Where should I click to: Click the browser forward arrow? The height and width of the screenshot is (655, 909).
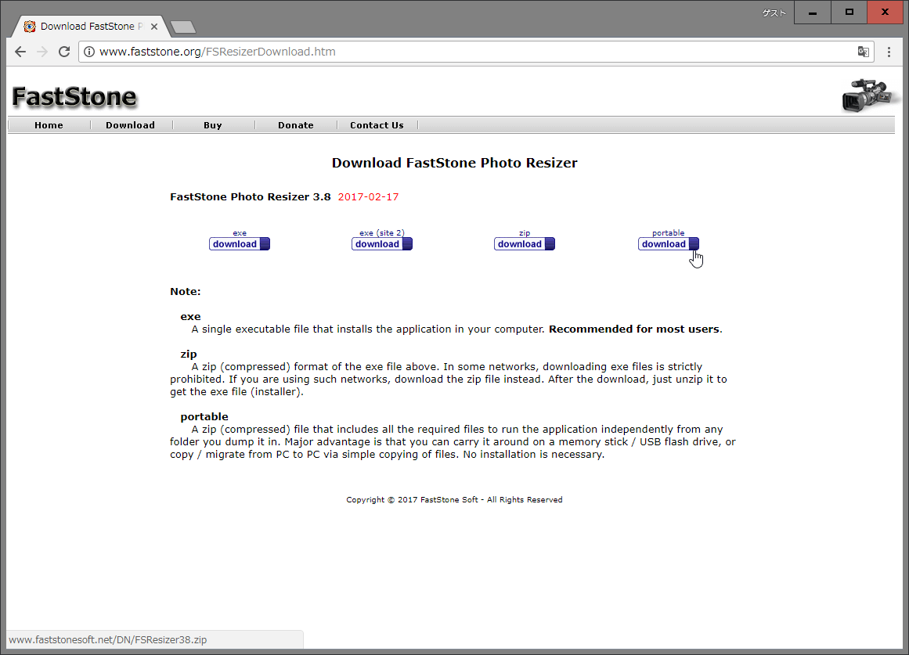[42, 52]
